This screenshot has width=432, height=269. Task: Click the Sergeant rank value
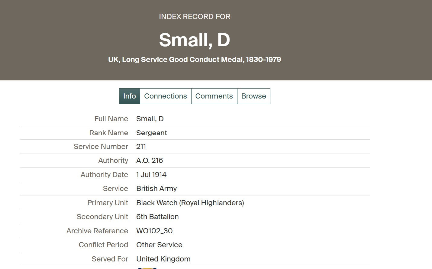(x=151, y=133)
